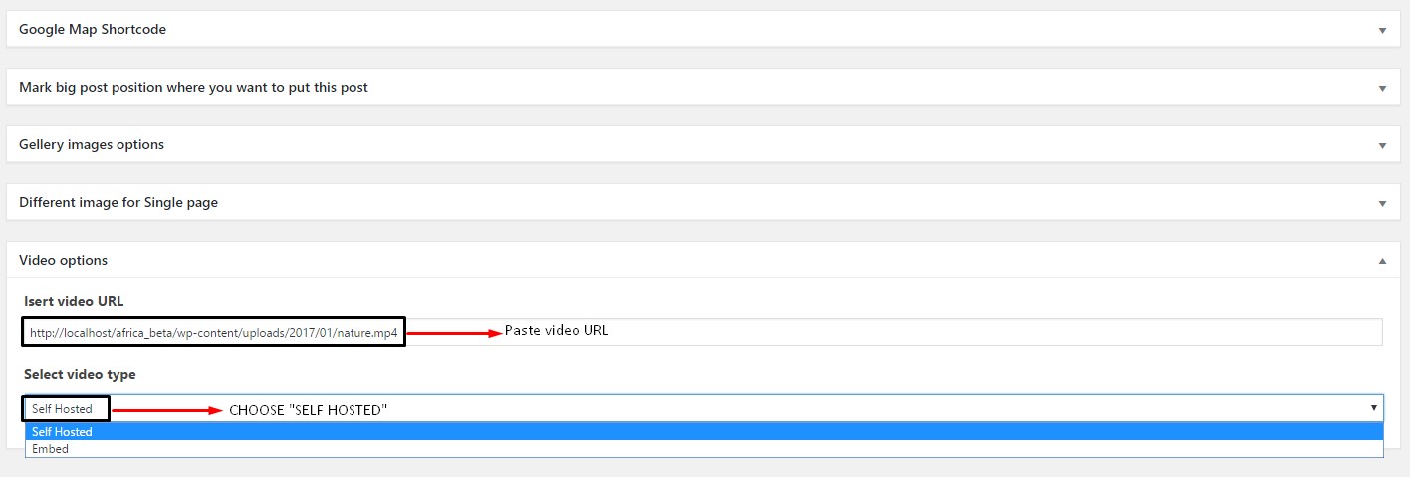Viewport: 1410px width, 477px height.
Task: Click the Select video type label
Action: [80, 375]
